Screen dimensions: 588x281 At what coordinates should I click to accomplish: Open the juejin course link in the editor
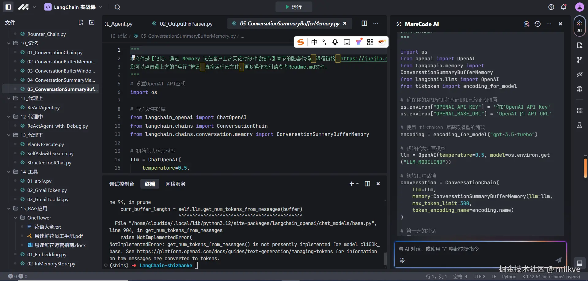(x=363, y=58)
